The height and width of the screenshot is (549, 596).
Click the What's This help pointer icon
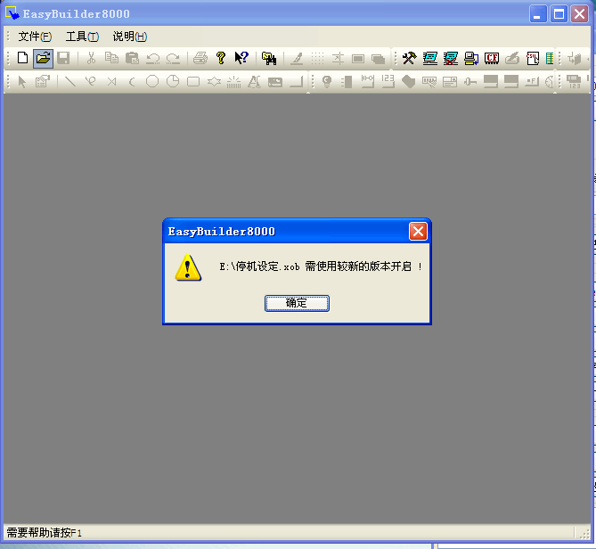pyautogui.click(x=241, y=59)
